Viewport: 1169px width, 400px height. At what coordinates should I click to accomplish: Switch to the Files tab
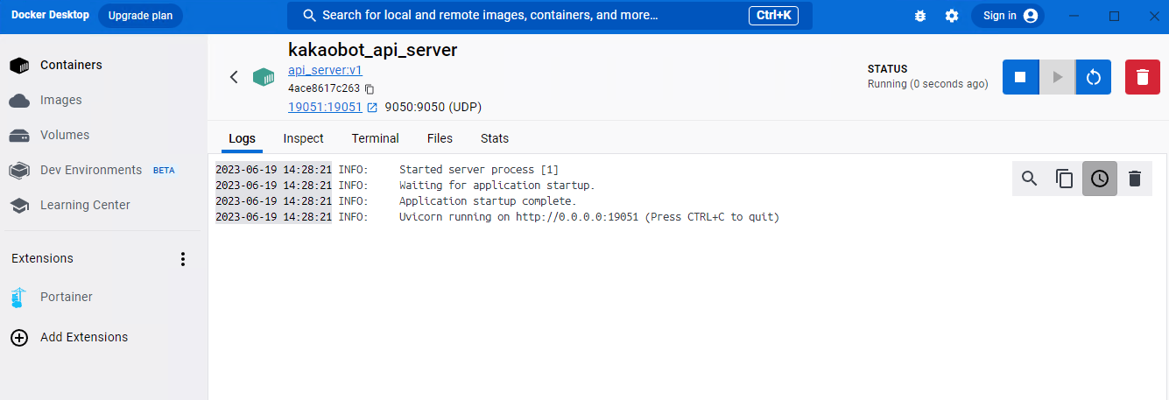coord(440,138)
